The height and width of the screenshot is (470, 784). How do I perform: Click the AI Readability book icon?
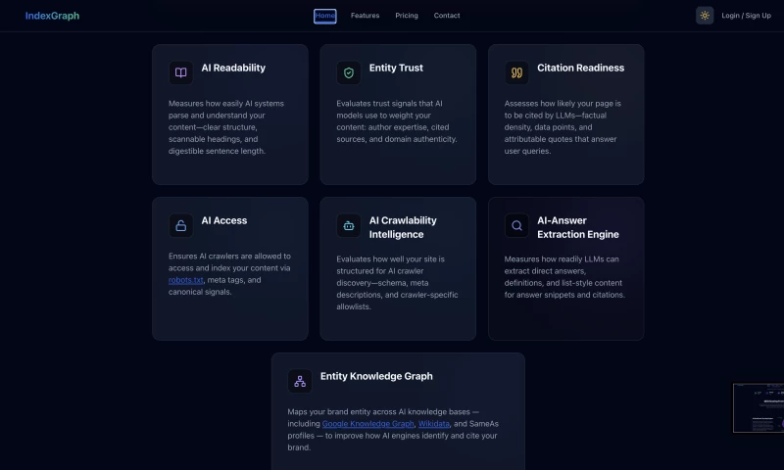pyautogui.click(x=180, y=72)
